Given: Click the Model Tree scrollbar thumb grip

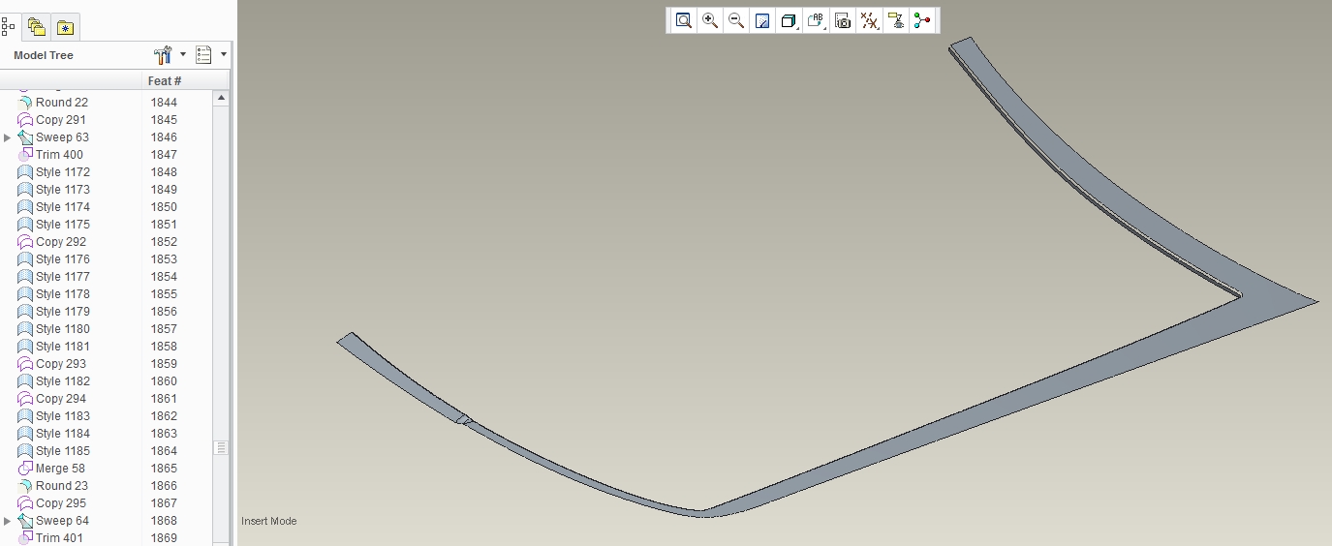Looking at the screenshot, I should point(222,447).
